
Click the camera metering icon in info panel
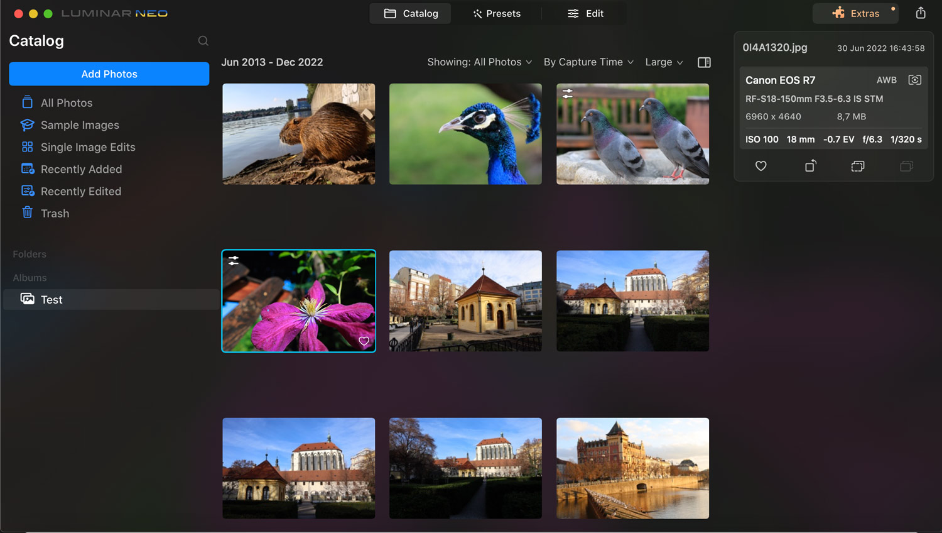(914, 80)
